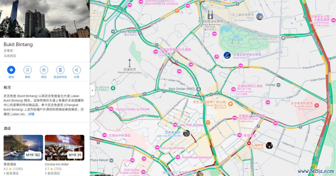Select the Jalan Alor Food Street photo pin
Image resolution: width=336 pixels, height=176 pixels.
[186, 133]
